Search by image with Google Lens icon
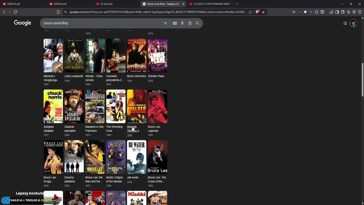The image size is (364, 205). click(x=190, y=23)
